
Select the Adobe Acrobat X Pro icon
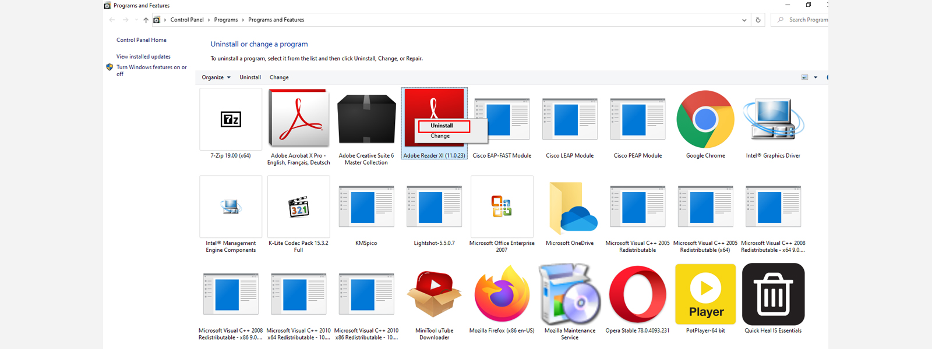pyautogui.click(x=298, y=119)
